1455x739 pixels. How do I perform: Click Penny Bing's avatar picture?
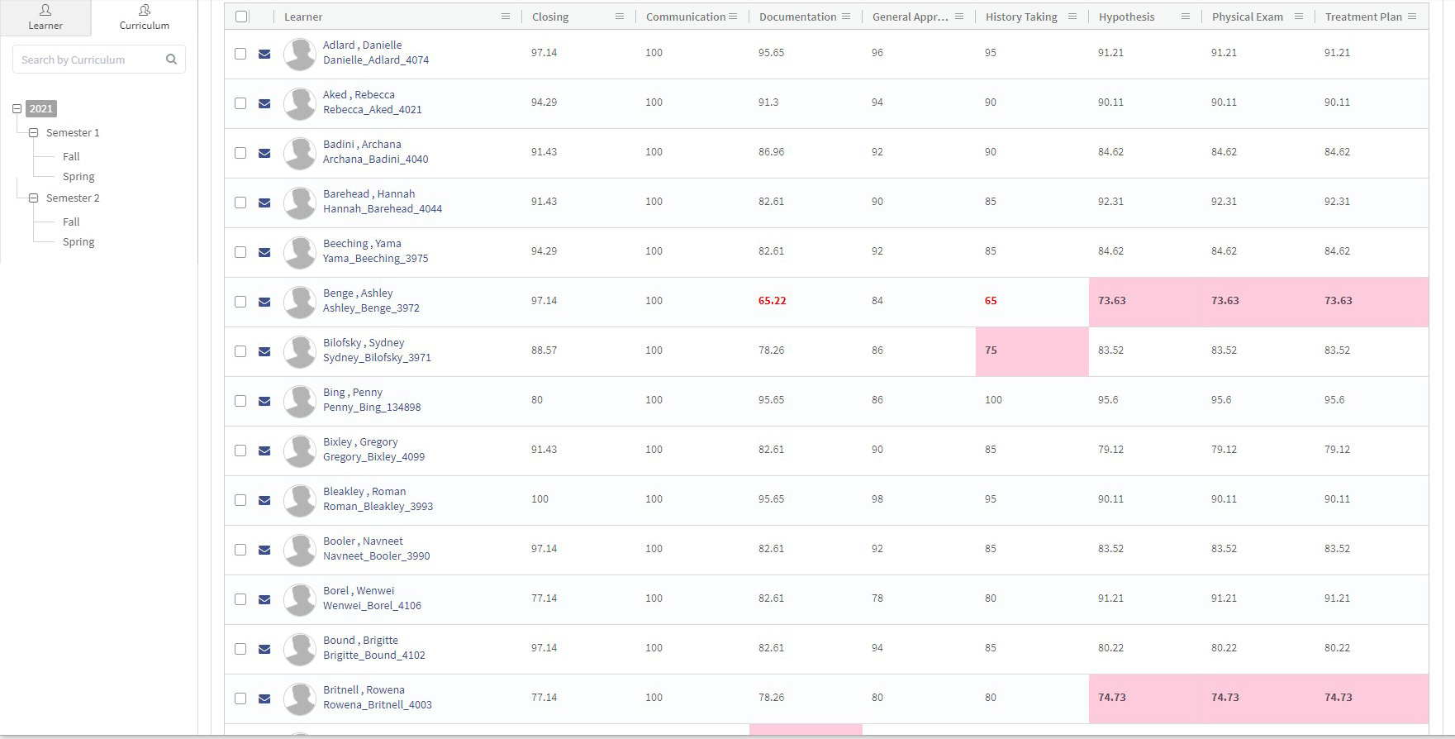point(299,401)
